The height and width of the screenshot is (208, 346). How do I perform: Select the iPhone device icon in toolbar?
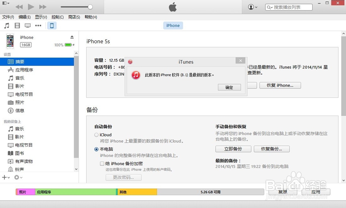click(52, 26)
